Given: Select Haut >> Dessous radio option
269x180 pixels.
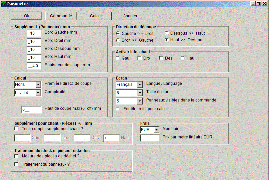Looking at the screenshot, I should pyautogui.click(x=167, y=40).
